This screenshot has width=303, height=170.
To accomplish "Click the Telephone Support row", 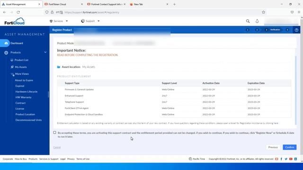I will [174, 102].
